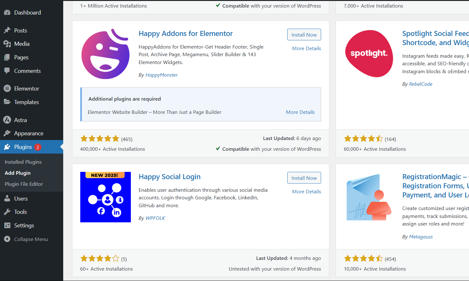Viewport: 469px width, 281px height.
Task: Click the Collapse Menu arrow icon
Action: [7, 239]
